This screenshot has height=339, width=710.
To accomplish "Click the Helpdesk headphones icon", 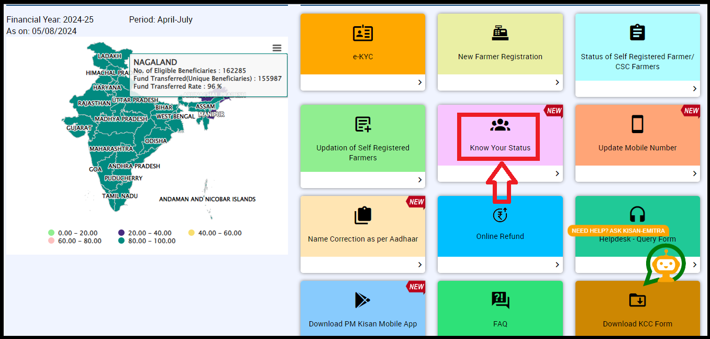I will (637, 215).
